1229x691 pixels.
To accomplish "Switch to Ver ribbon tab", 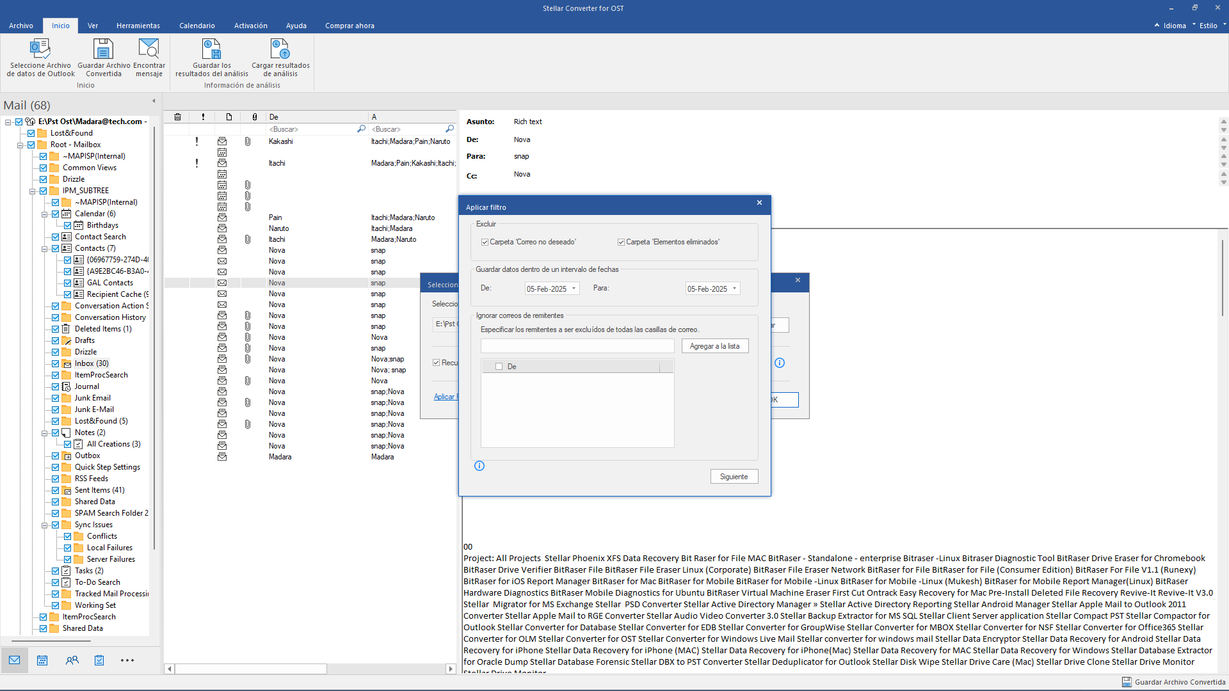I will point(93,26).
